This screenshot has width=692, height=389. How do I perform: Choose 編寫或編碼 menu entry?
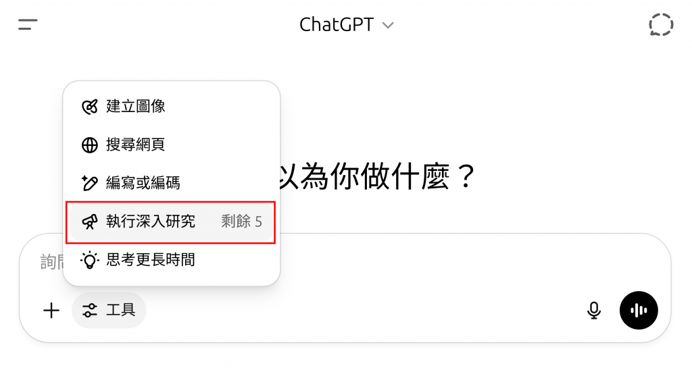pos(172,183)
